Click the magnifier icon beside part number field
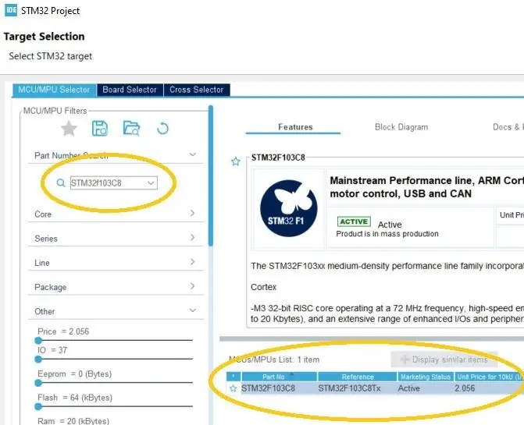This screenshot has width=524, height=425. click(60, 182)
